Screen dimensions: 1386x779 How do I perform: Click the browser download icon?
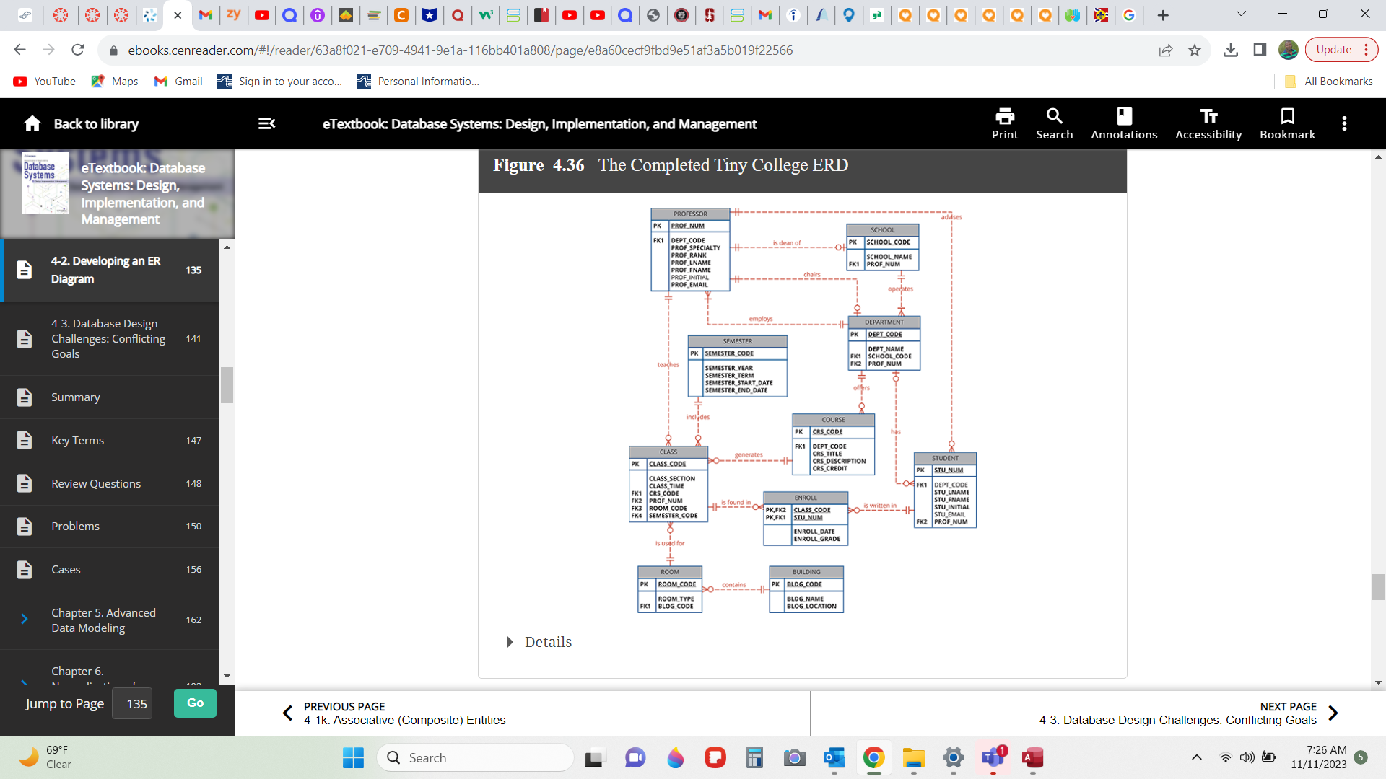click(x=1231, y=50)
